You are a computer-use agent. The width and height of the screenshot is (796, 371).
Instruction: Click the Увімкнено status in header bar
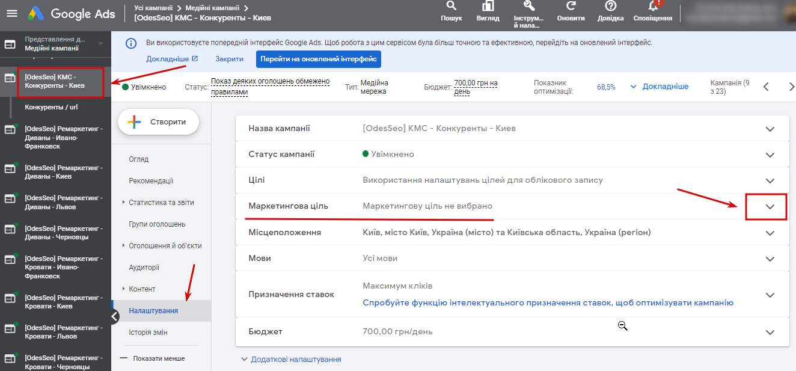tap(144, 87)
